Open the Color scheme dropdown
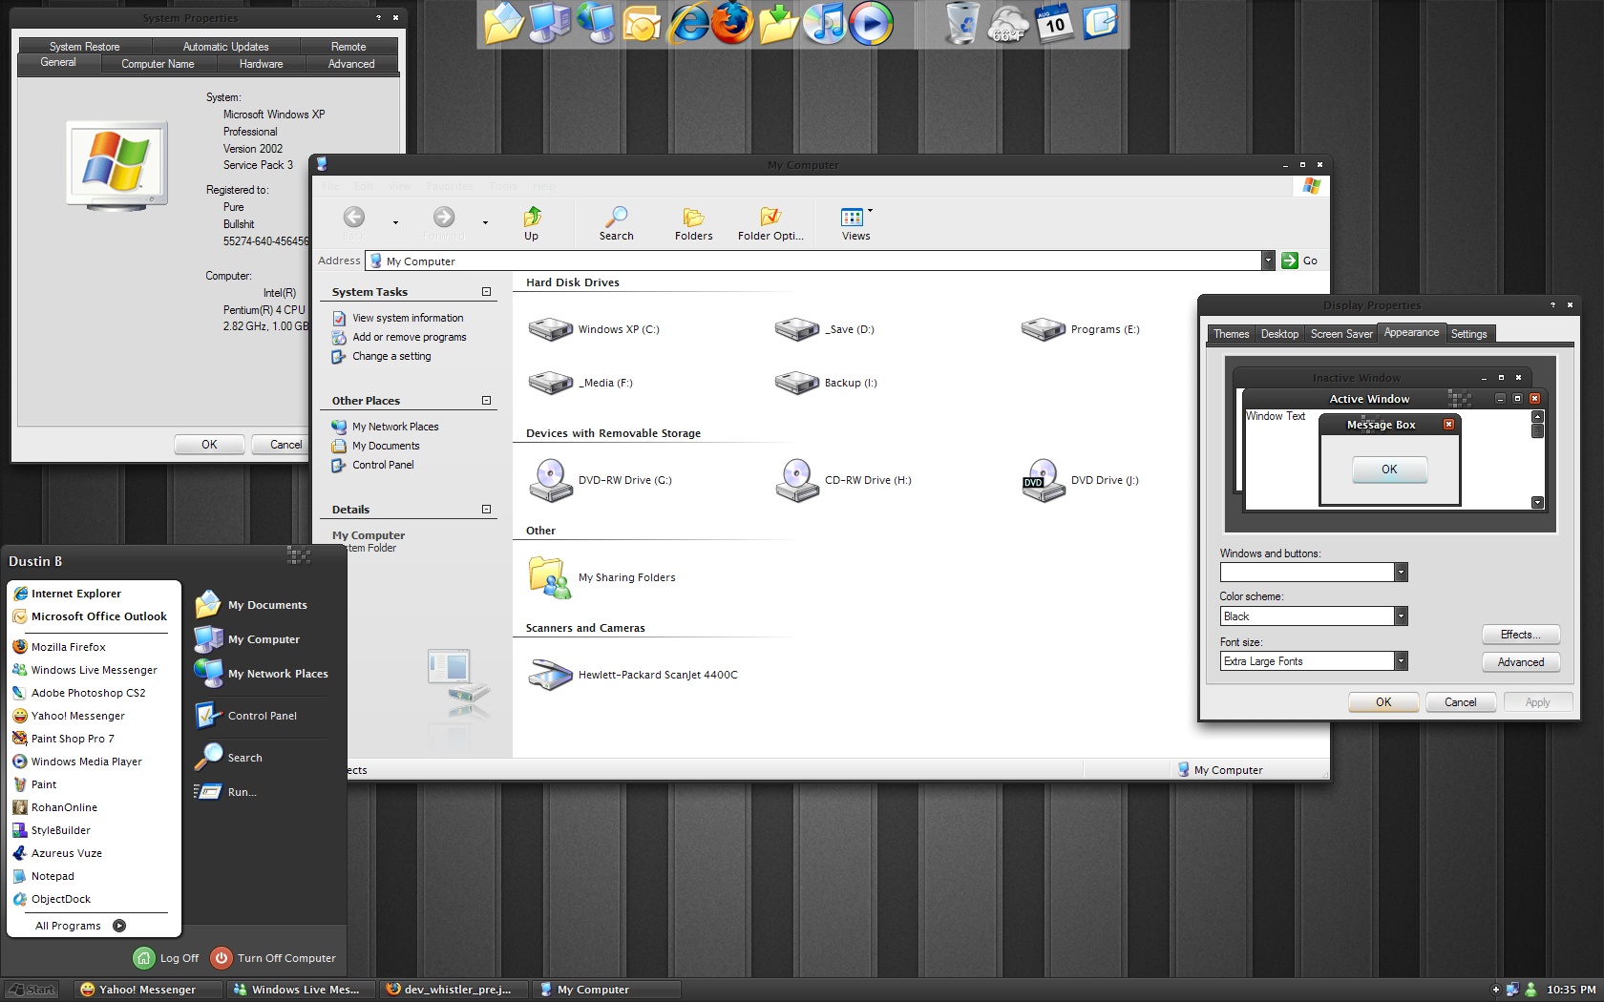Screen dimensions: 1604x1002 (x=1401, y=616)
